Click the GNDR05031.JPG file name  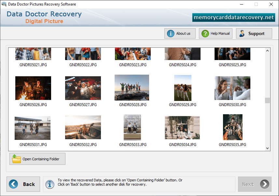[33, 145]
